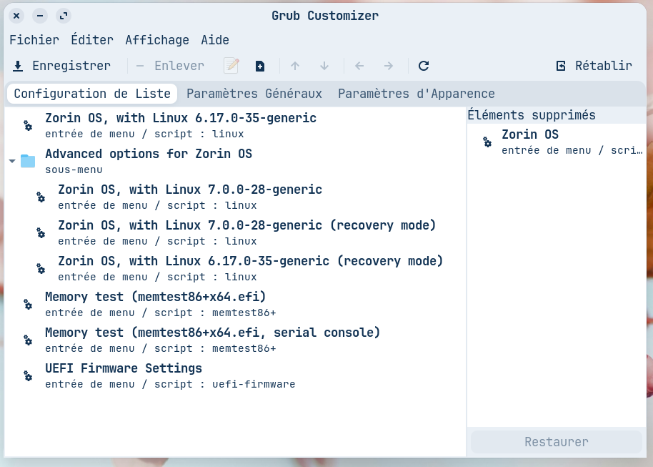The width and height of the screenshot is (653, 467).
Task: Click the Enregistrer save icon
Action: point(18,66)
